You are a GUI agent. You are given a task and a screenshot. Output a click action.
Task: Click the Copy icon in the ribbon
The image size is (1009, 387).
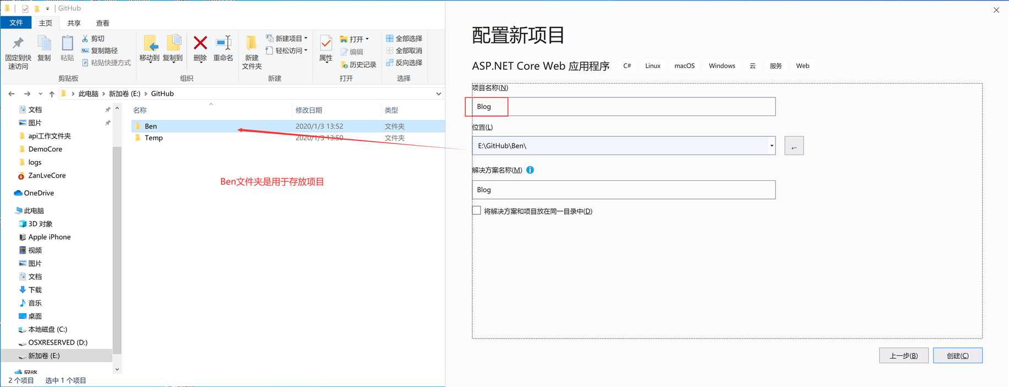coord(44,43)
